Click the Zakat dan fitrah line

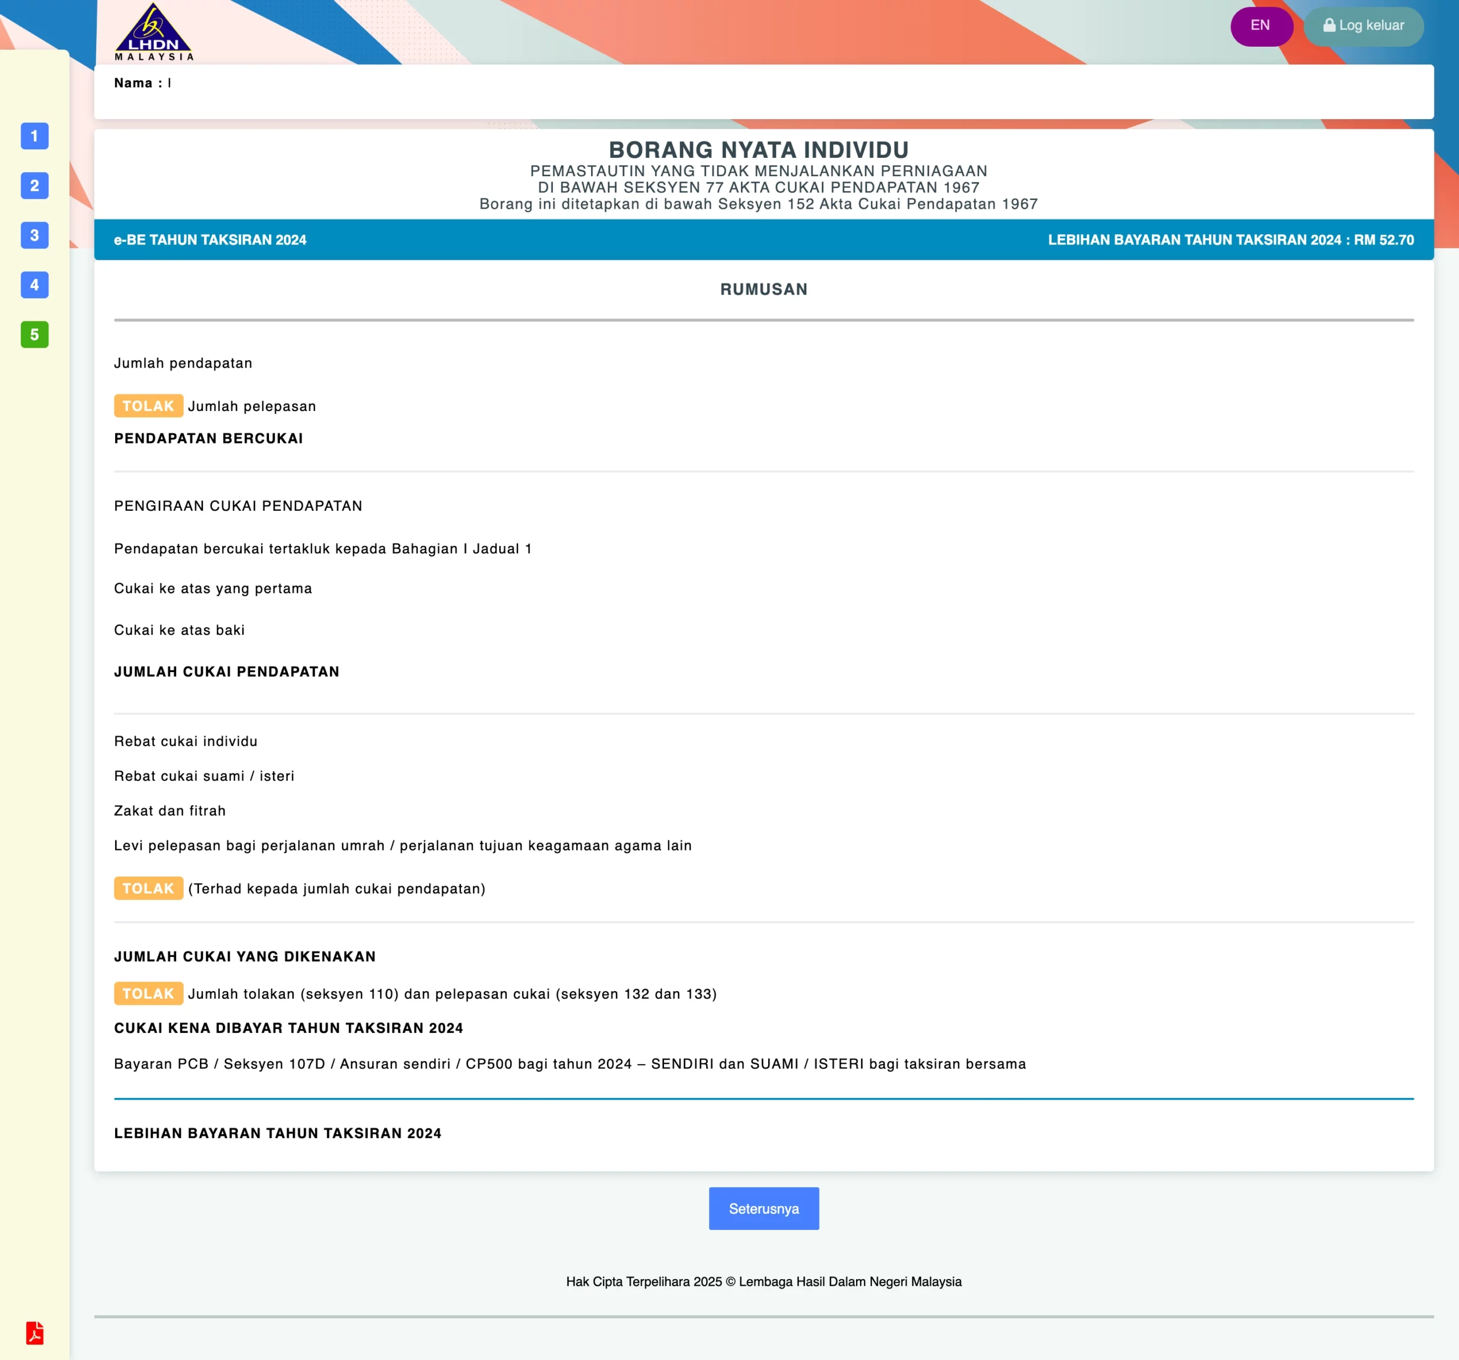169,811
